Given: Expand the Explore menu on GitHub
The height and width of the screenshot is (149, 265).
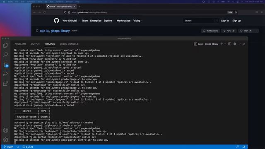Looking at the screenshot, I should 108,21.
